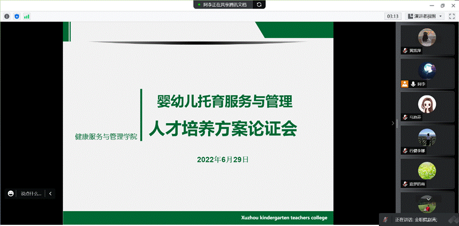Image resolution: width=459 pixels, height=226 pixels.
Task: Check the green network signal indicator
Action: click(27, 17)
